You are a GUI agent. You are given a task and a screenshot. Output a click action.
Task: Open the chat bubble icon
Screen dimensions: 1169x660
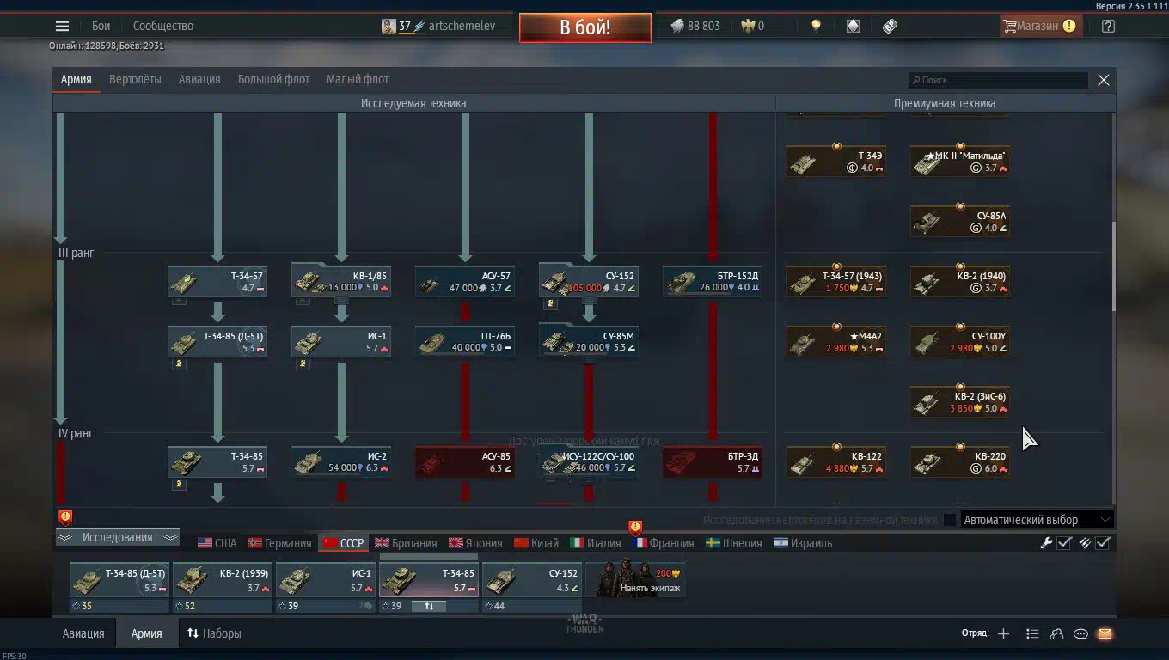coord(1080,633)
